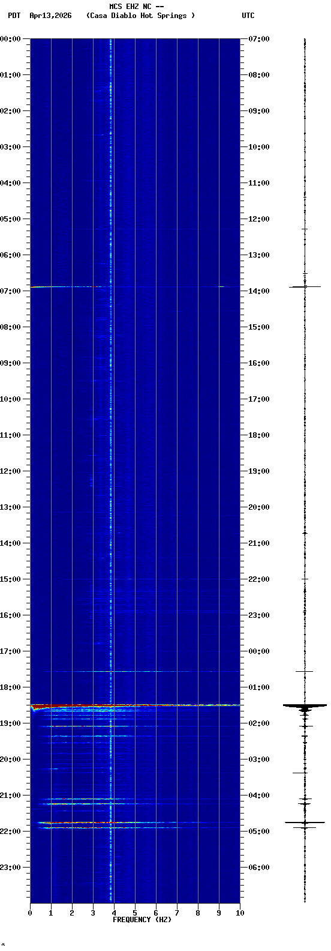Click the frequency axis '7' tick label
331x951 pixels.
[177, 913]
